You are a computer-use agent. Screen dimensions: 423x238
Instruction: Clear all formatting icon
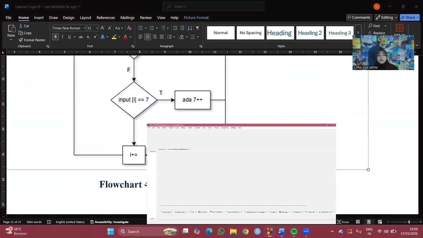coord(130,28)
